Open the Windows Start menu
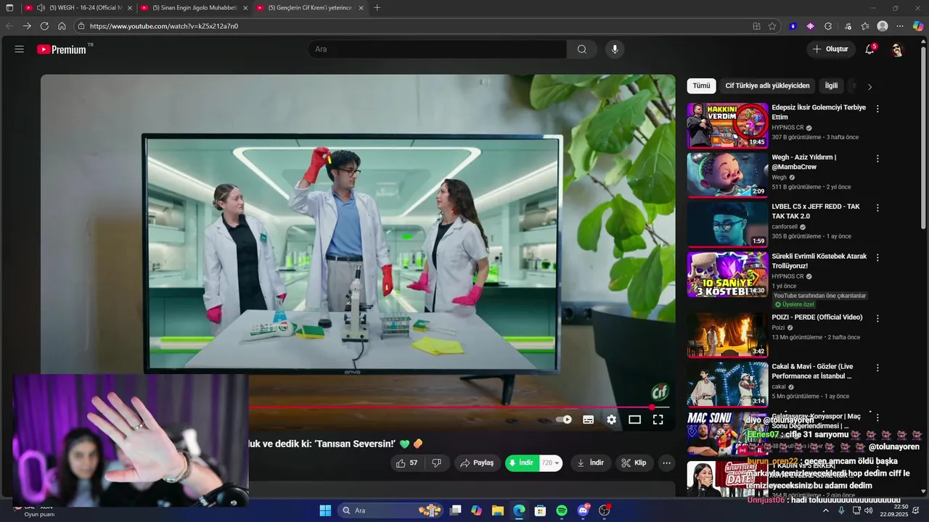929x522 pixels. point(325,510)
